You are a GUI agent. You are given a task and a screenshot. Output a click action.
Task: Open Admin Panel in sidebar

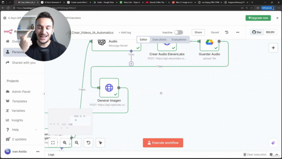[x=21, y=91]
